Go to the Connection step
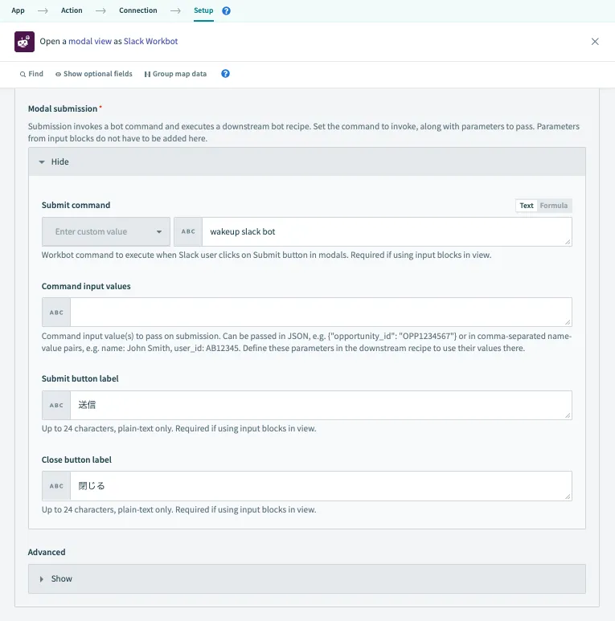Viewport: 615px width, 621px height. (x=137, y=10)
